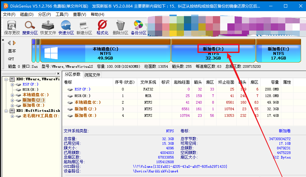Click the 删除分区 (Delete Partition) trash icon
The width and height of the screenshot is (306, 177).
pos(120,27)
